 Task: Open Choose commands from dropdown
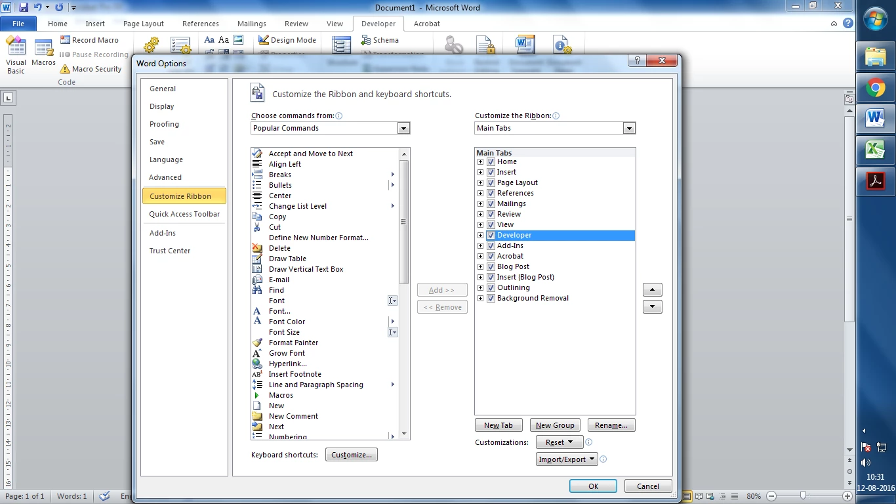coord(404,128)
